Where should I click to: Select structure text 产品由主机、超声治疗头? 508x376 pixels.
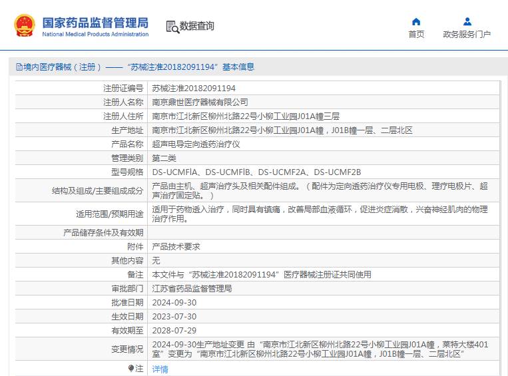[320, 191]
